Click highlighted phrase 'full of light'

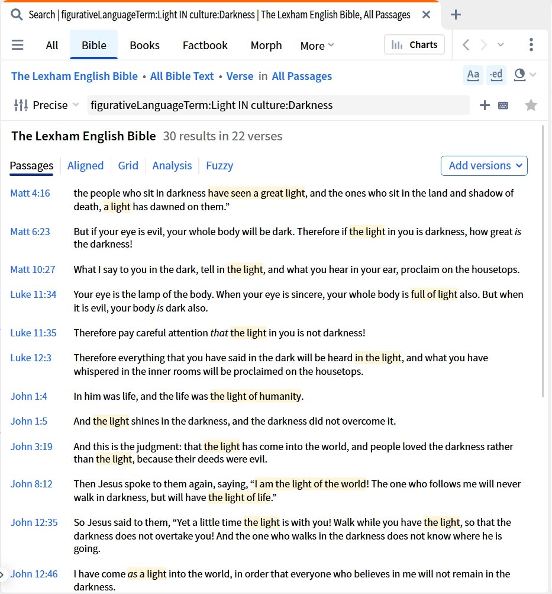pos(434,294)
